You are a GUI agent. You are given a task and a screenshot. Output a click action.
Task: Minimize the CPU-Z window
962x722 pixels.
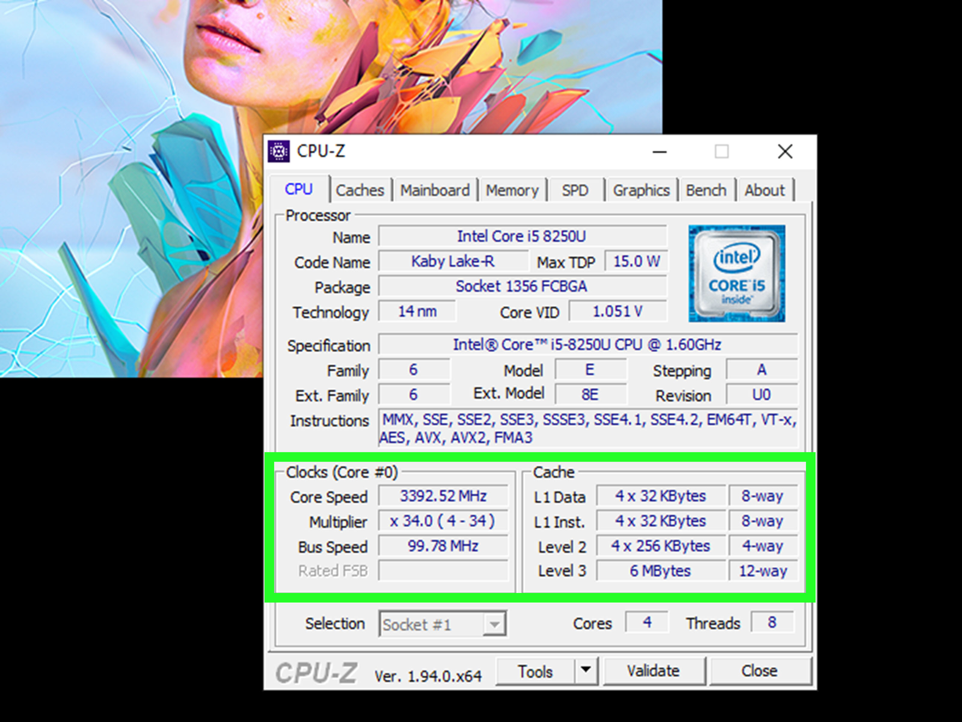(x=659, y=152)
